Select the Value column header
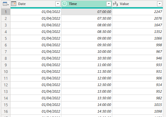Viewport: 166px width, 117px height. pos(137,4)
